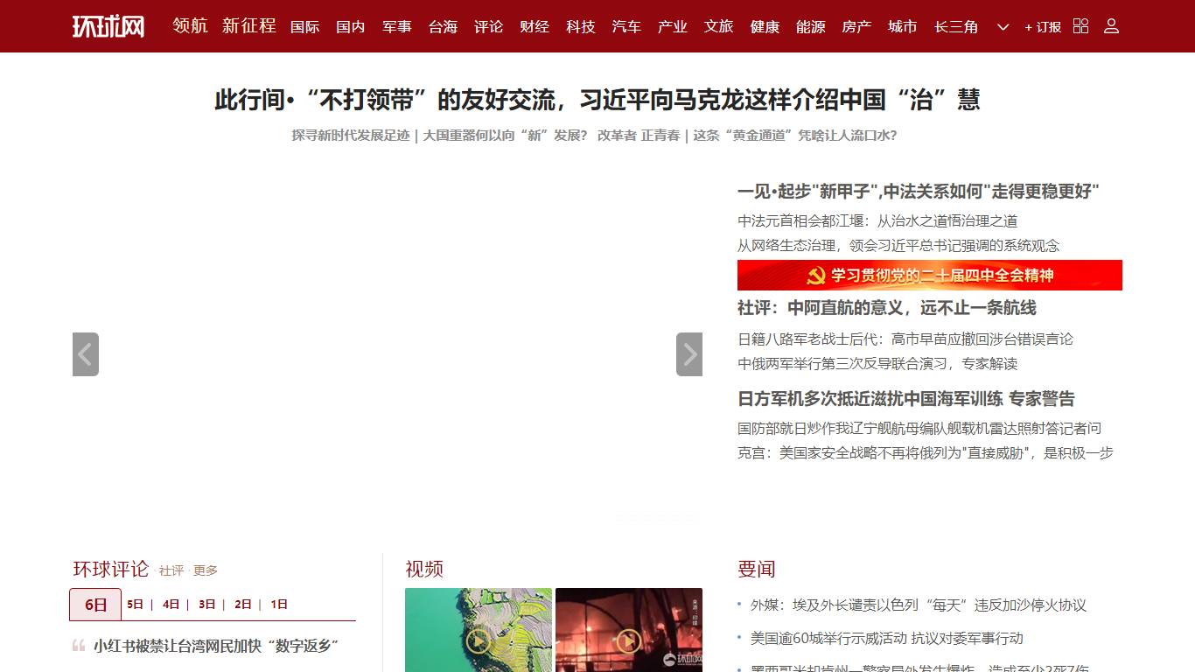Open the user profile icon
Image resolution: width=1195 pixels, height=672 pixels.
(1111, 26)
